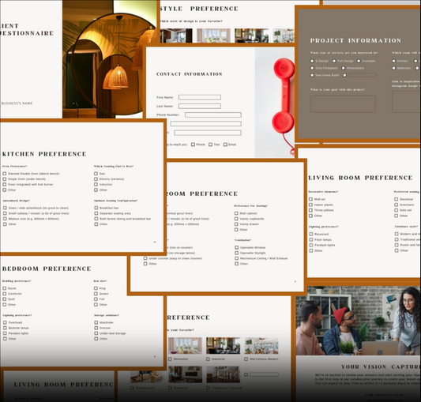The width and height of the screenshot is (421, 402).
Task: Check Single Oven (under bench) option
Action: pyautogui.click(x=5, y=178)
